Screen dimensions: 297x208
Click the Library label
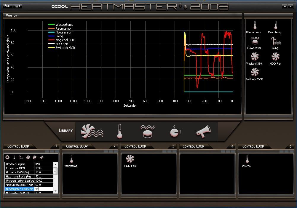click(66, 130)
